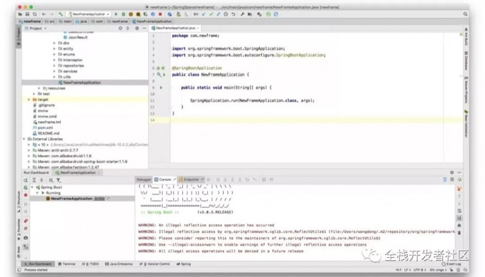Toggle the Structure side tool window
This screenshot has height=277, width=485.
tap(19, 201)
